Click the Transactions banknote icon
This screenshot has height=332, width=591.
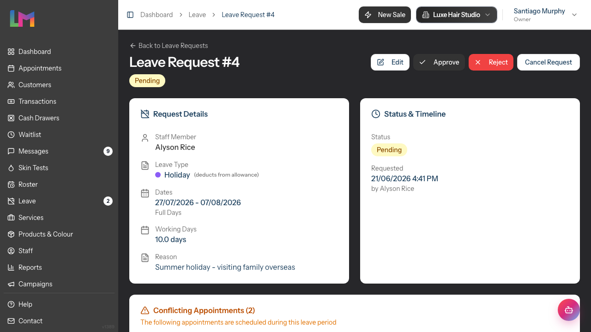click(x=11, y=101)
